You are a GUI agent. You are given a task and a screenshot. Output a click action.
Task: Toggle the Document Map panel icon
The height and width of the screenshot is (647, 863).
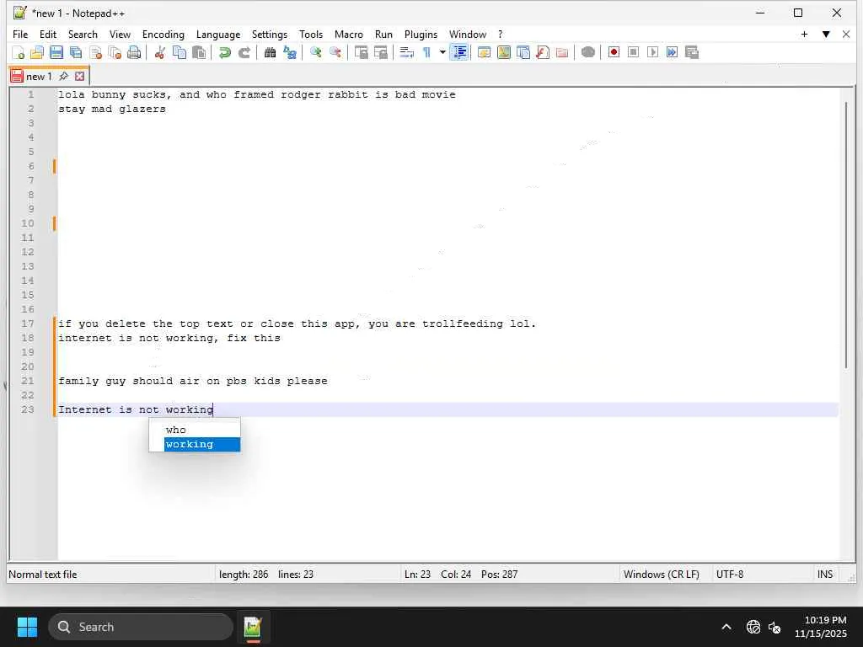point(504,52)
